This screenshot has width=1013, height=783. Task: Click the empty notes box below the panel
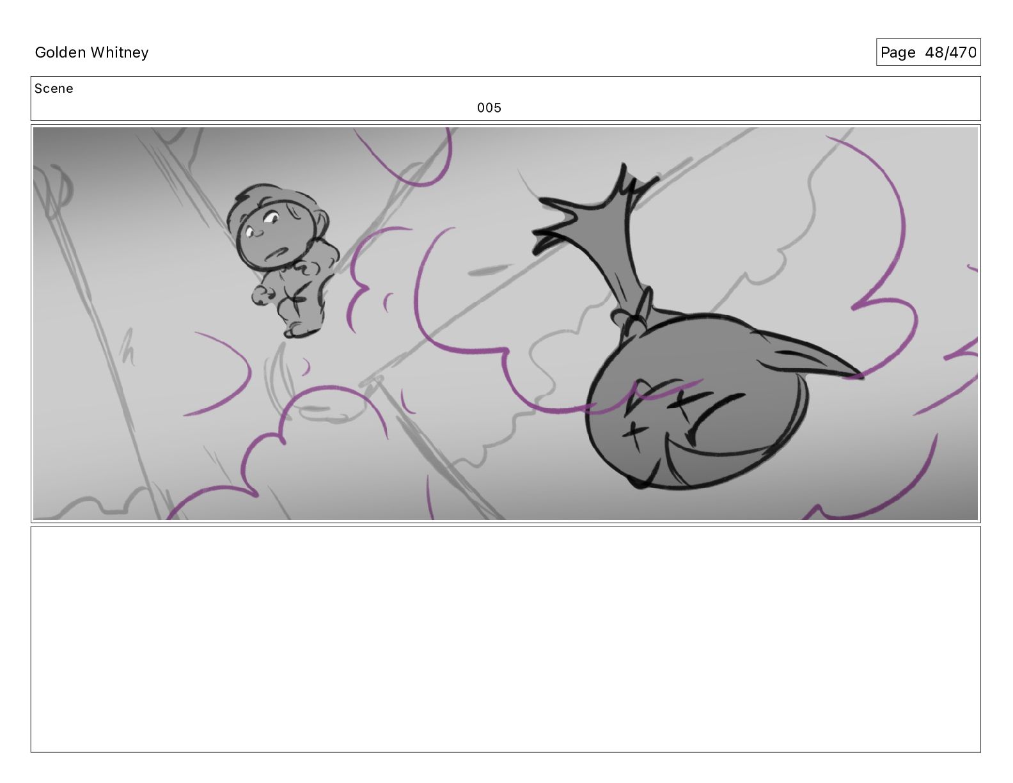coord(505,639)
